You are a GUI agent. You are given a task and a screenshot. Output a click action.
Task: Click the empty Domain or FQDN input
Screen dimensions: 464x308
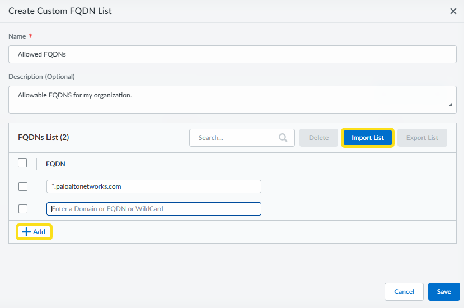(154, 209)
